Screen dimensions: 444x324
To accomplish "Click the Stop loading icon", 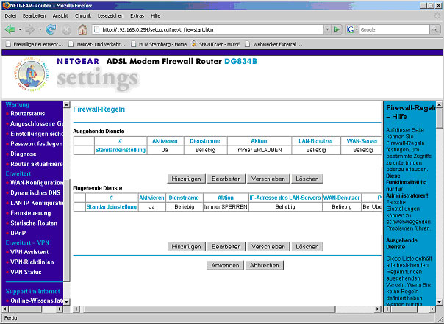I will [66, 29].
